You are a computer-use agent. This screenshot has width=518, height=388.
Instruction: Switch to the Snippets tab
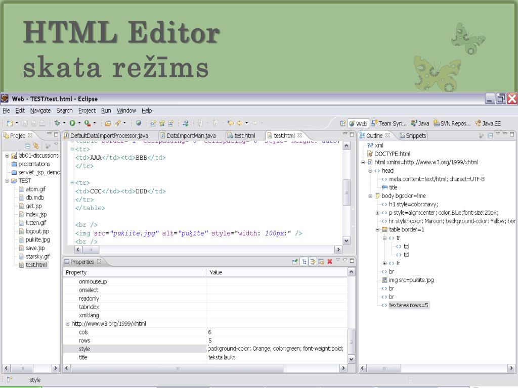tap(413, 135)
